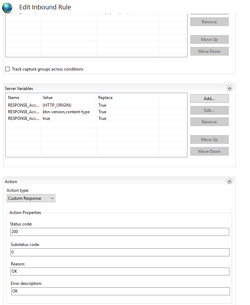
Task: Move Down the selected server variable
Action: point(209,151)
